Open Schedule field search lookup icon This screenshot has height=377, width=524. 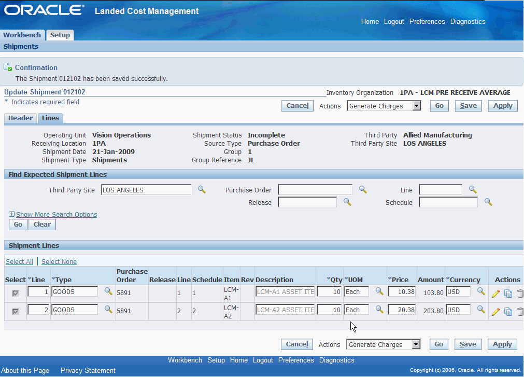(488, 202)
